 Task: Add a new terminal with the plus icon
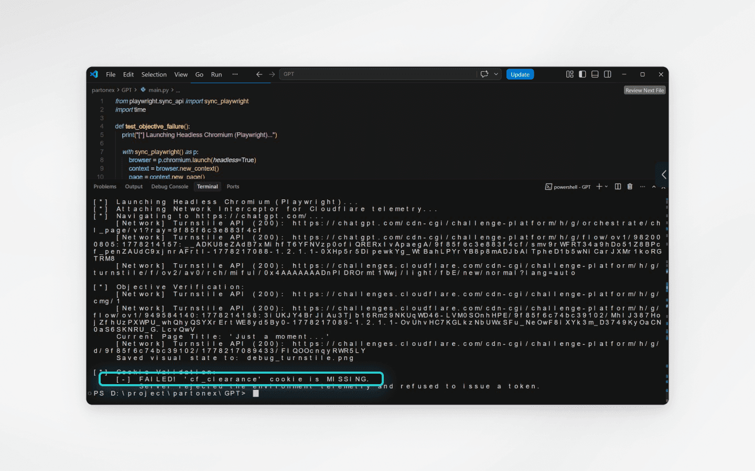(599, 187)
